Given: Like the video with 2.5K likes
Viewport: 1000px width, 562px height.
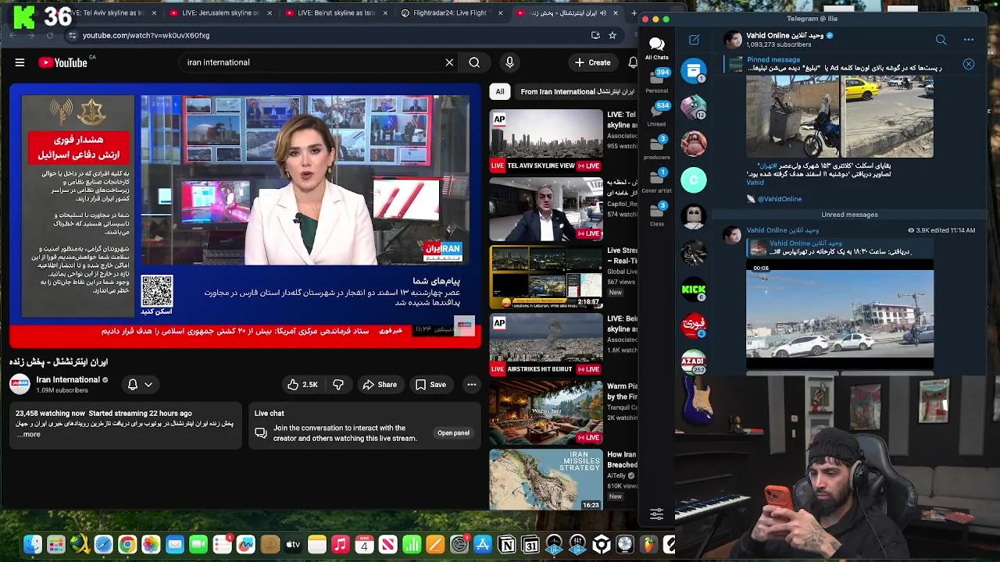Looking at the screenshot, I should click(x=302, y=385).
